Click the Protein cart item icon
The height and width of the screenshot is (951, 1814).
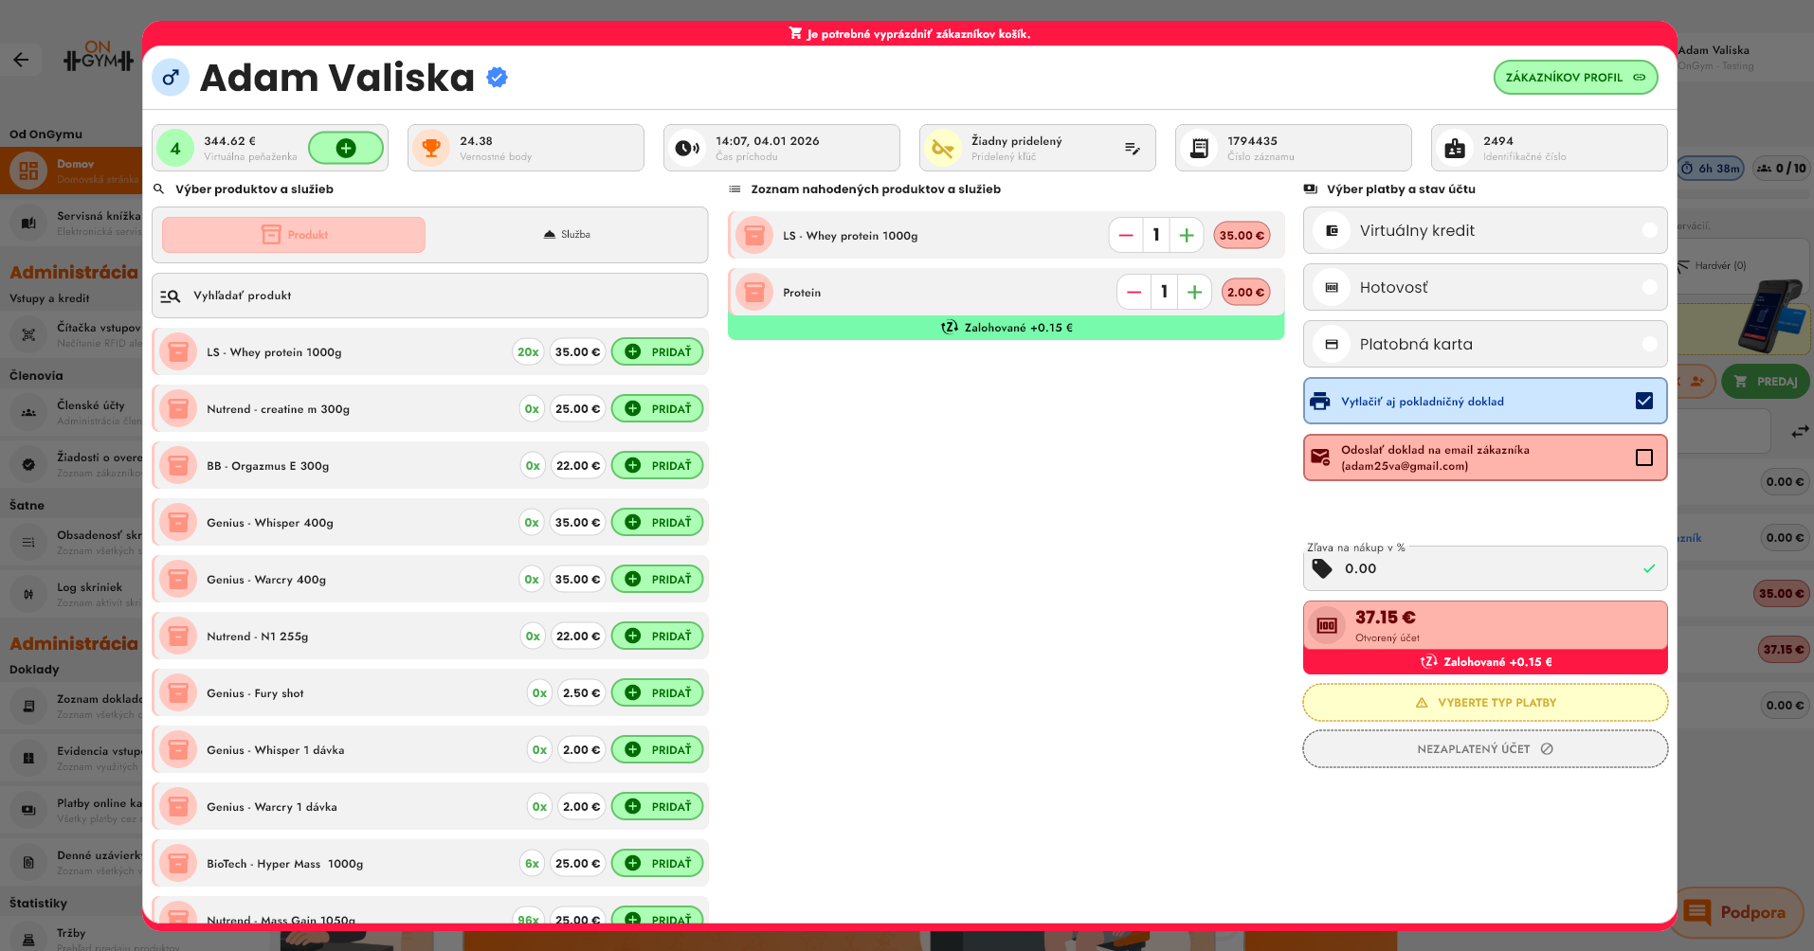click(754, 292)
